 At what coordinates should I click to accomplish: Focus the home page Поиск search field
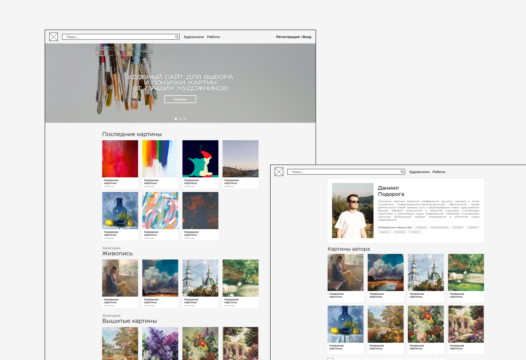tap(118, 37)
